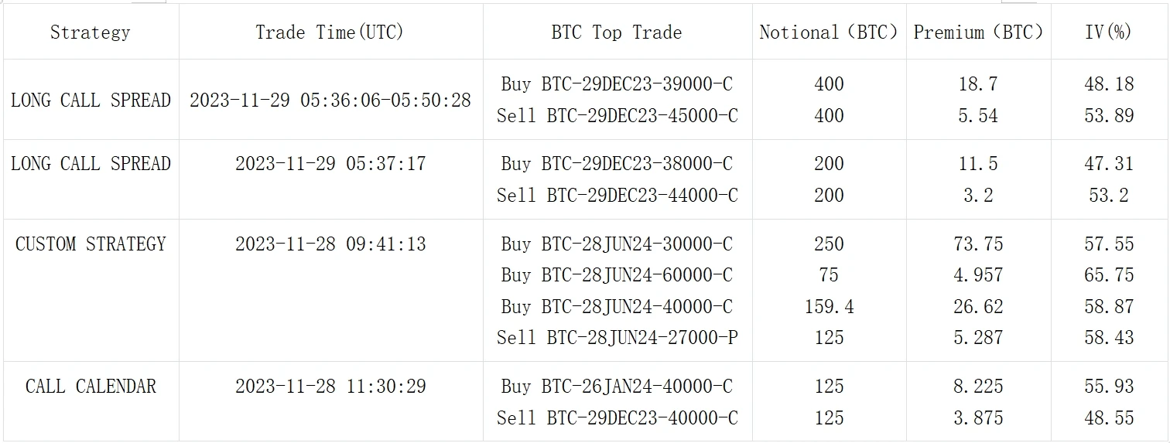The image size is (1170, 443).
Task: Click the CUSTOM STRATEGY cell
Action: coord(91,244)
